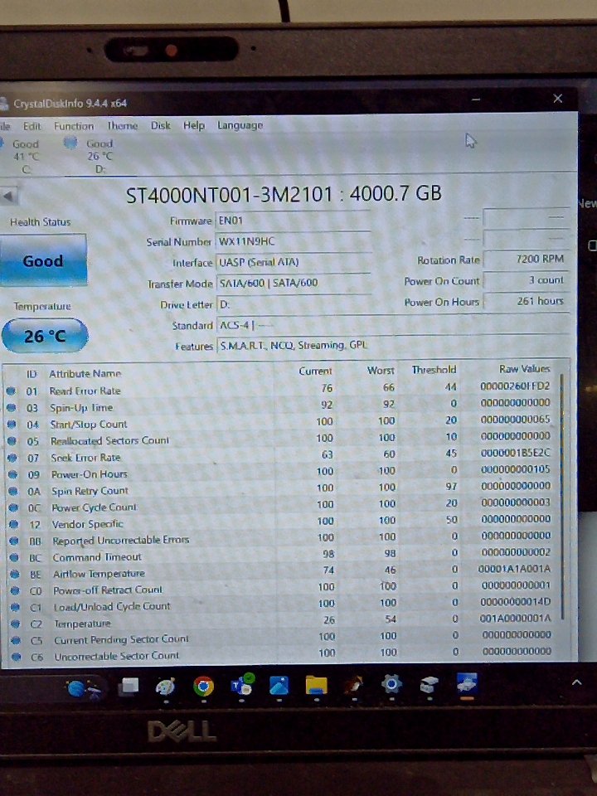Click the Serial Number field WX11N9HC
Image resolution: width=597 pixels, height=796 pixels.
coord(293,241)
